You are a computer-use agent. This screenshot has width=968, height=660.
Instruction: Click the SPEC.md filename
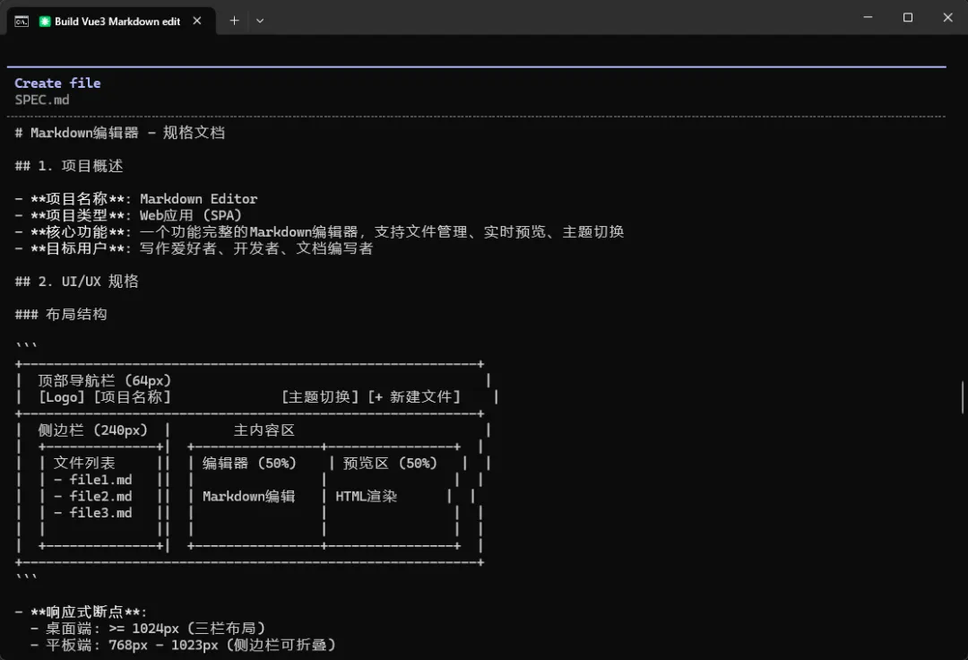pyautogui.click(x=42, y=100)
